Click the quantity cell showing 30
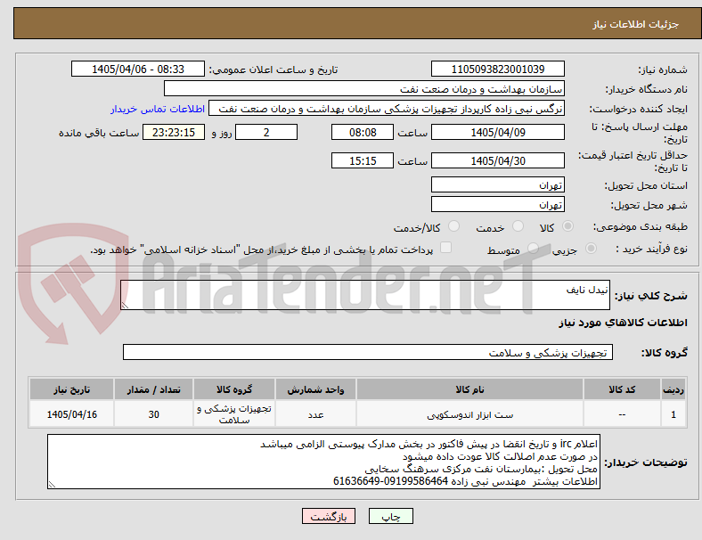 point(153,414)
